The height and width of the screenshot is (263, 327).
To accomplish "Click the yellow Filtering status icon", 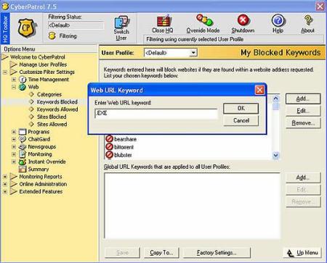I will click(x=52, y=36).
